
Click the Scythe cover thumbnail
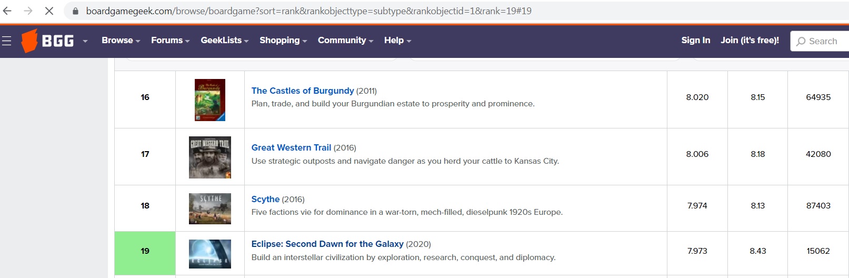click(x=210, y=208)
